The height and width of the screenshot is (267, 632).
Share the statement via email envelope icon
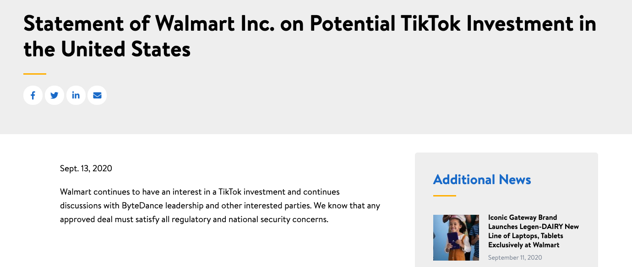97,95
